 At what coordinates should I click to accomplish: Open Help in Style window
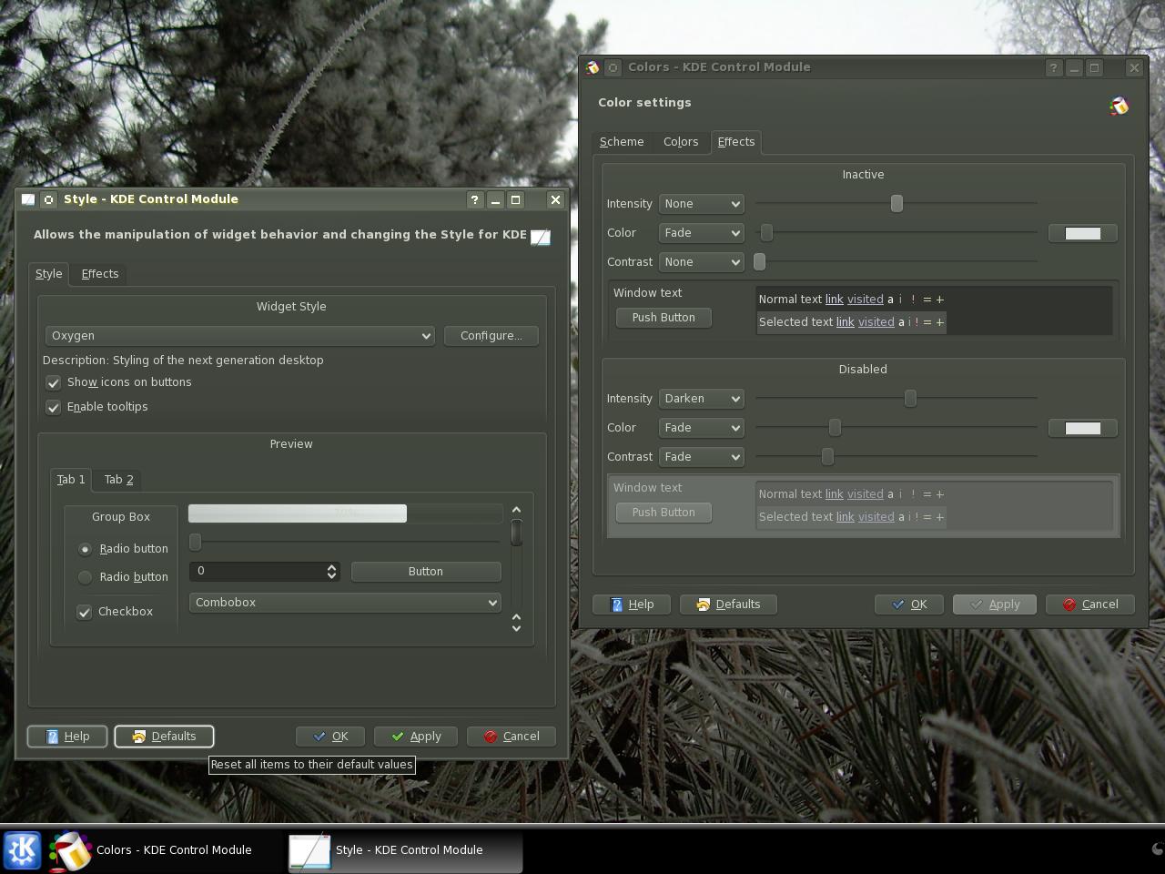click(67, 737)
